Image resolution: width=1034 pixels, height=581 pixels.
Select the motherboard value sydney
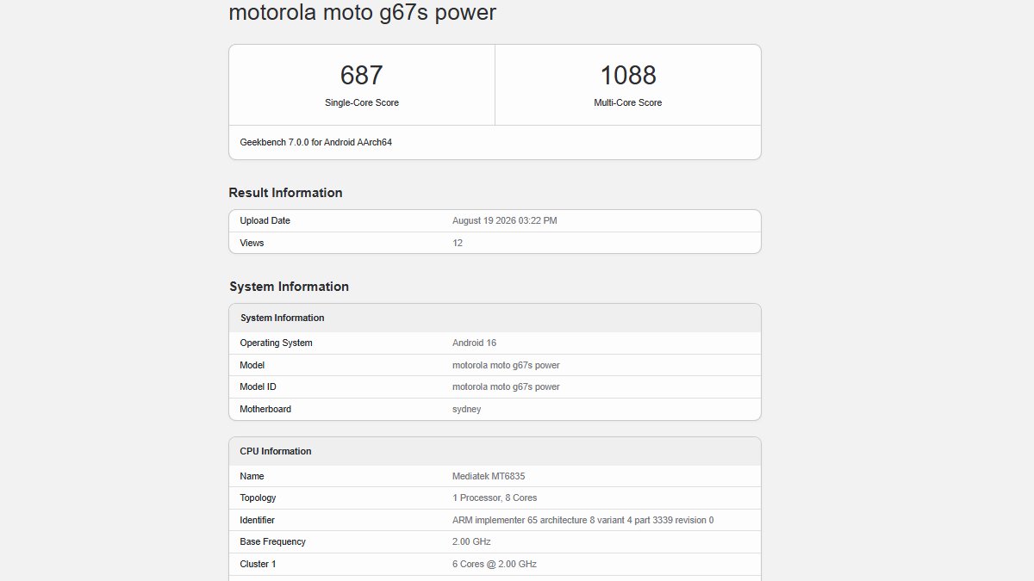(x=467, y=409)
